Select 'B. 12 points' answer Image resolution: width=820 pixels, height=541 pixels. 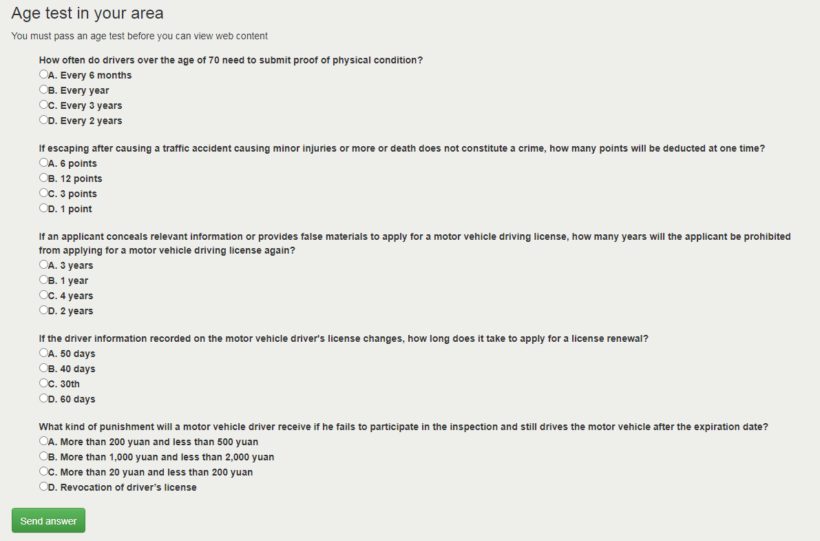coord(43,178)
